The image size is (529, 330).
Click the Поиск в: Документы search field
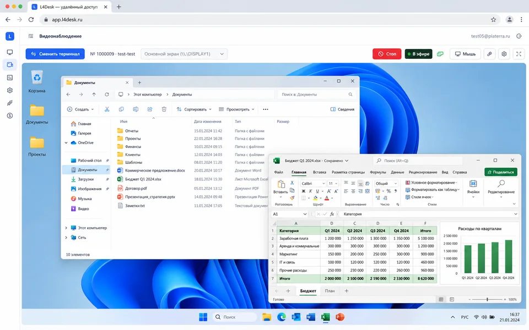point(316,95)
